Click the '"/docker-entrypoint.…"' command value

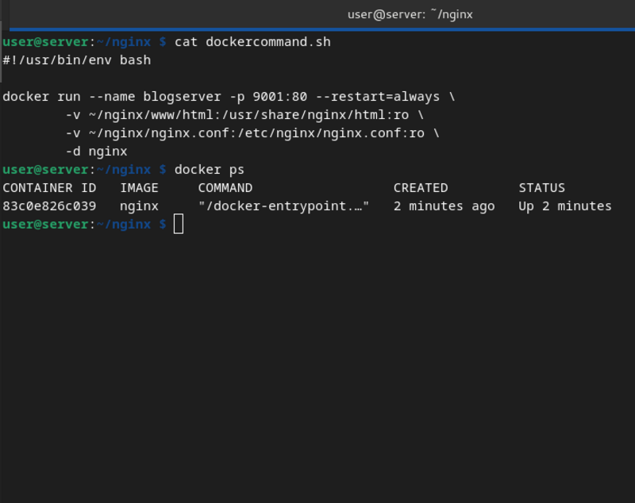click(x=283, y=206)
